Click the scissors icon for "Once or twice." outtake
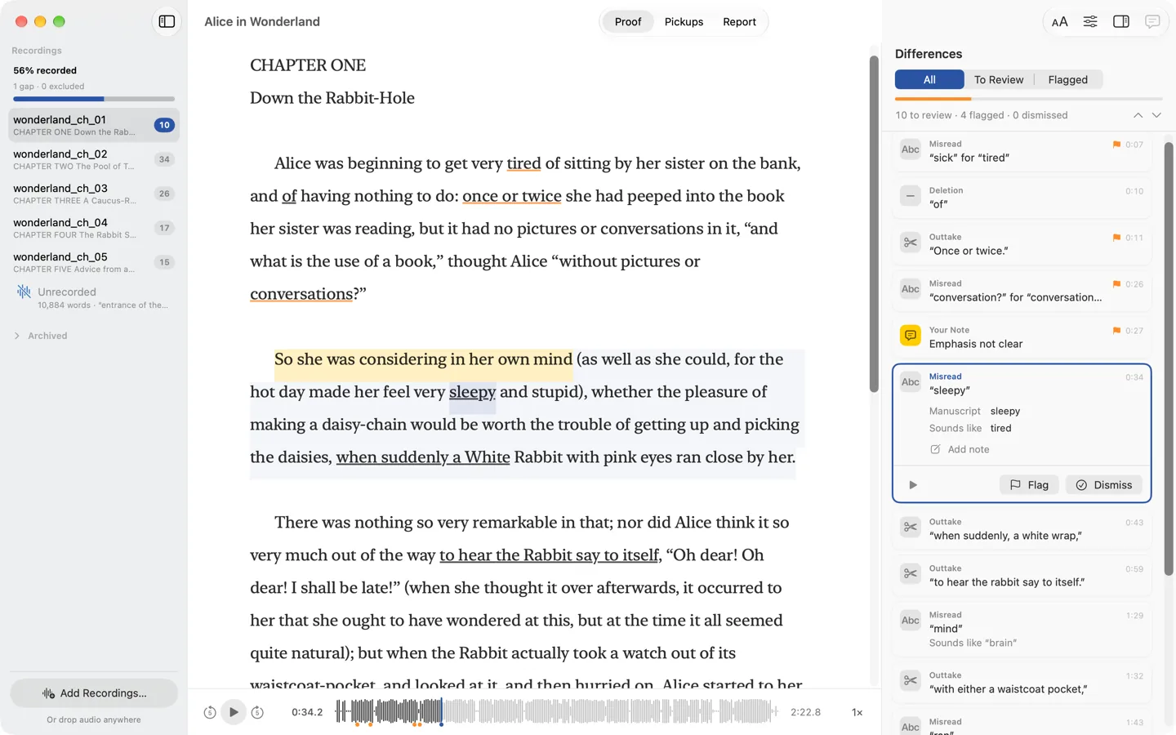1176x735 pixels. point(911,243)
